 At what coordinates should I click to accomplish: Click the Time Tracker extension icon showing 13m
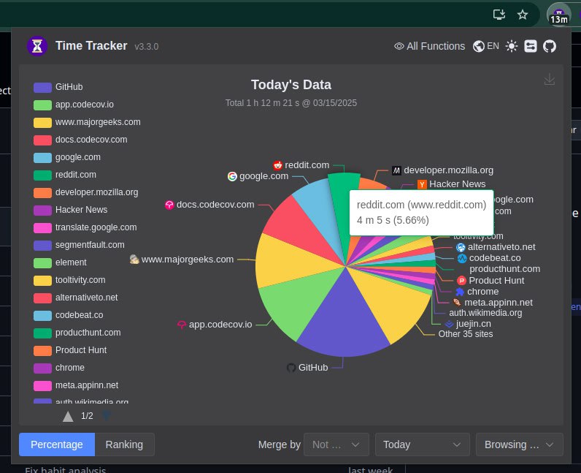[x=559, y=15]
